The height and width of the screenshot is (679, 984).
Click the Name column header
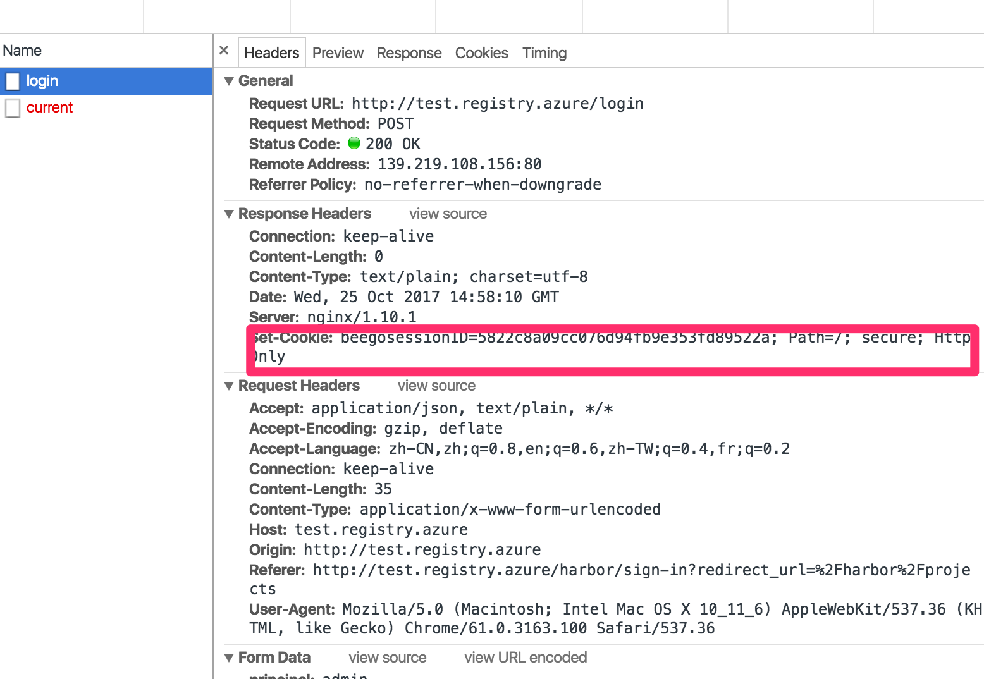pyautogui.click(x=23, y=51)
